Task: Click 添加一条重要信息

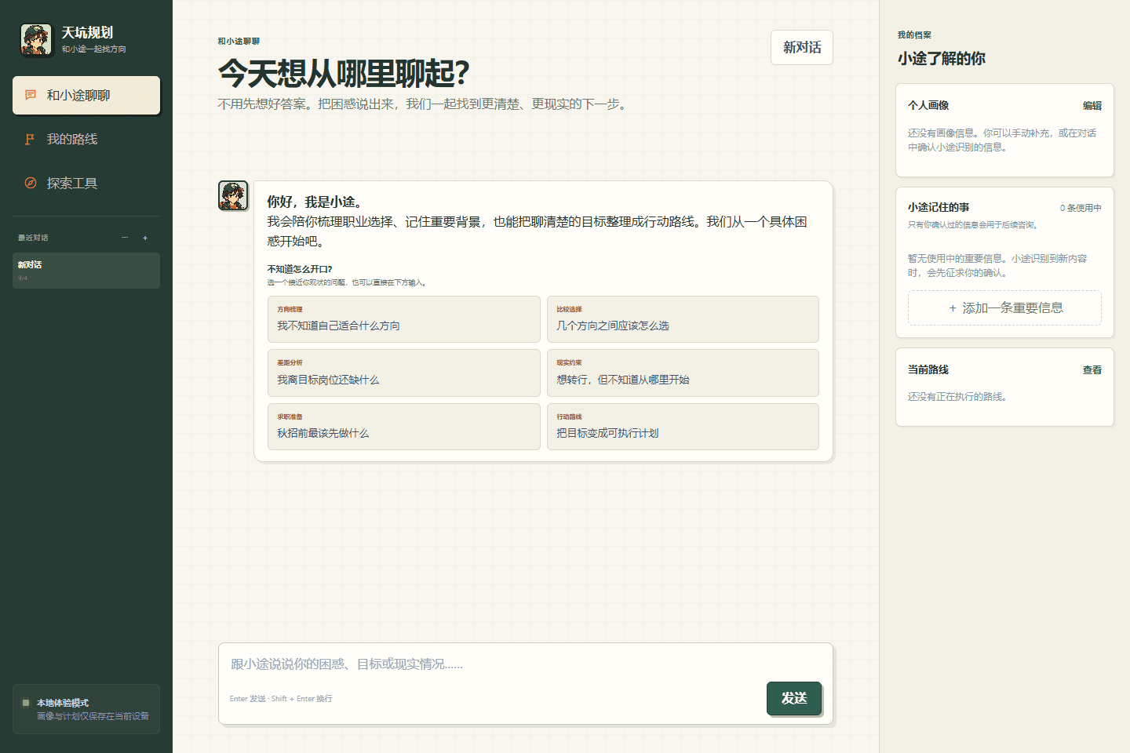Action: point(1004,308)
